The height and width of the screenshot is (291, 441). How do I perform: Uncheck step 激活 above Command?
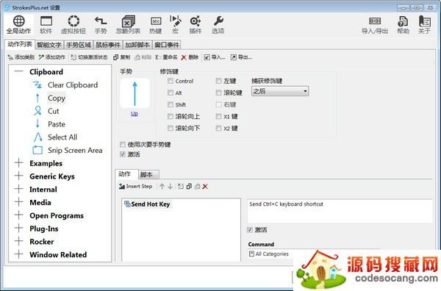tap(250, 230)
